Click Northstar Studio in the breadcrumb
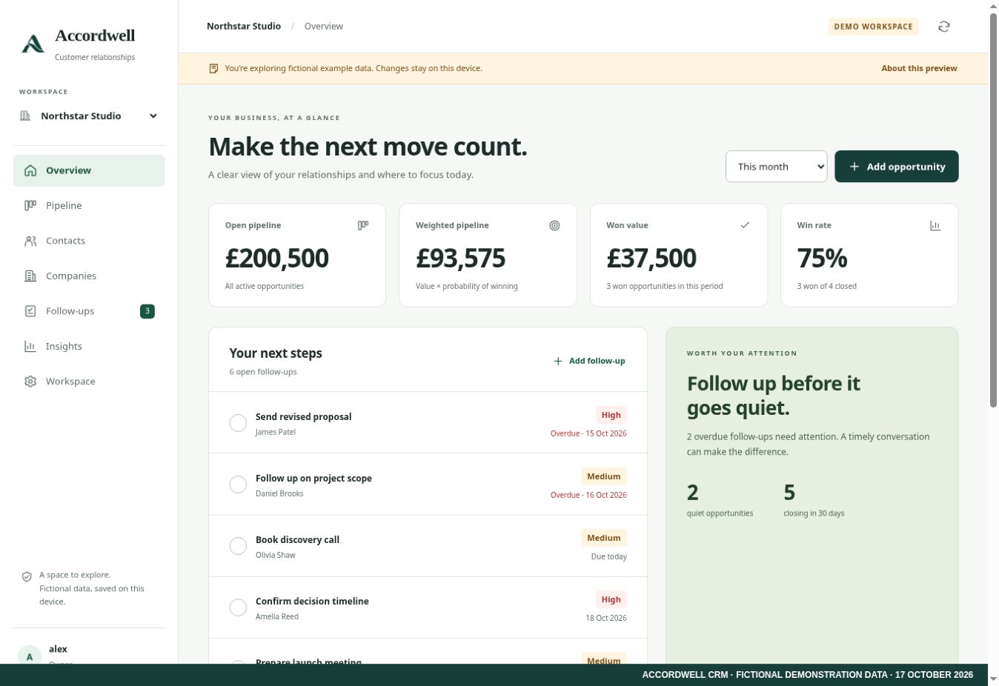 pos(244,26)
